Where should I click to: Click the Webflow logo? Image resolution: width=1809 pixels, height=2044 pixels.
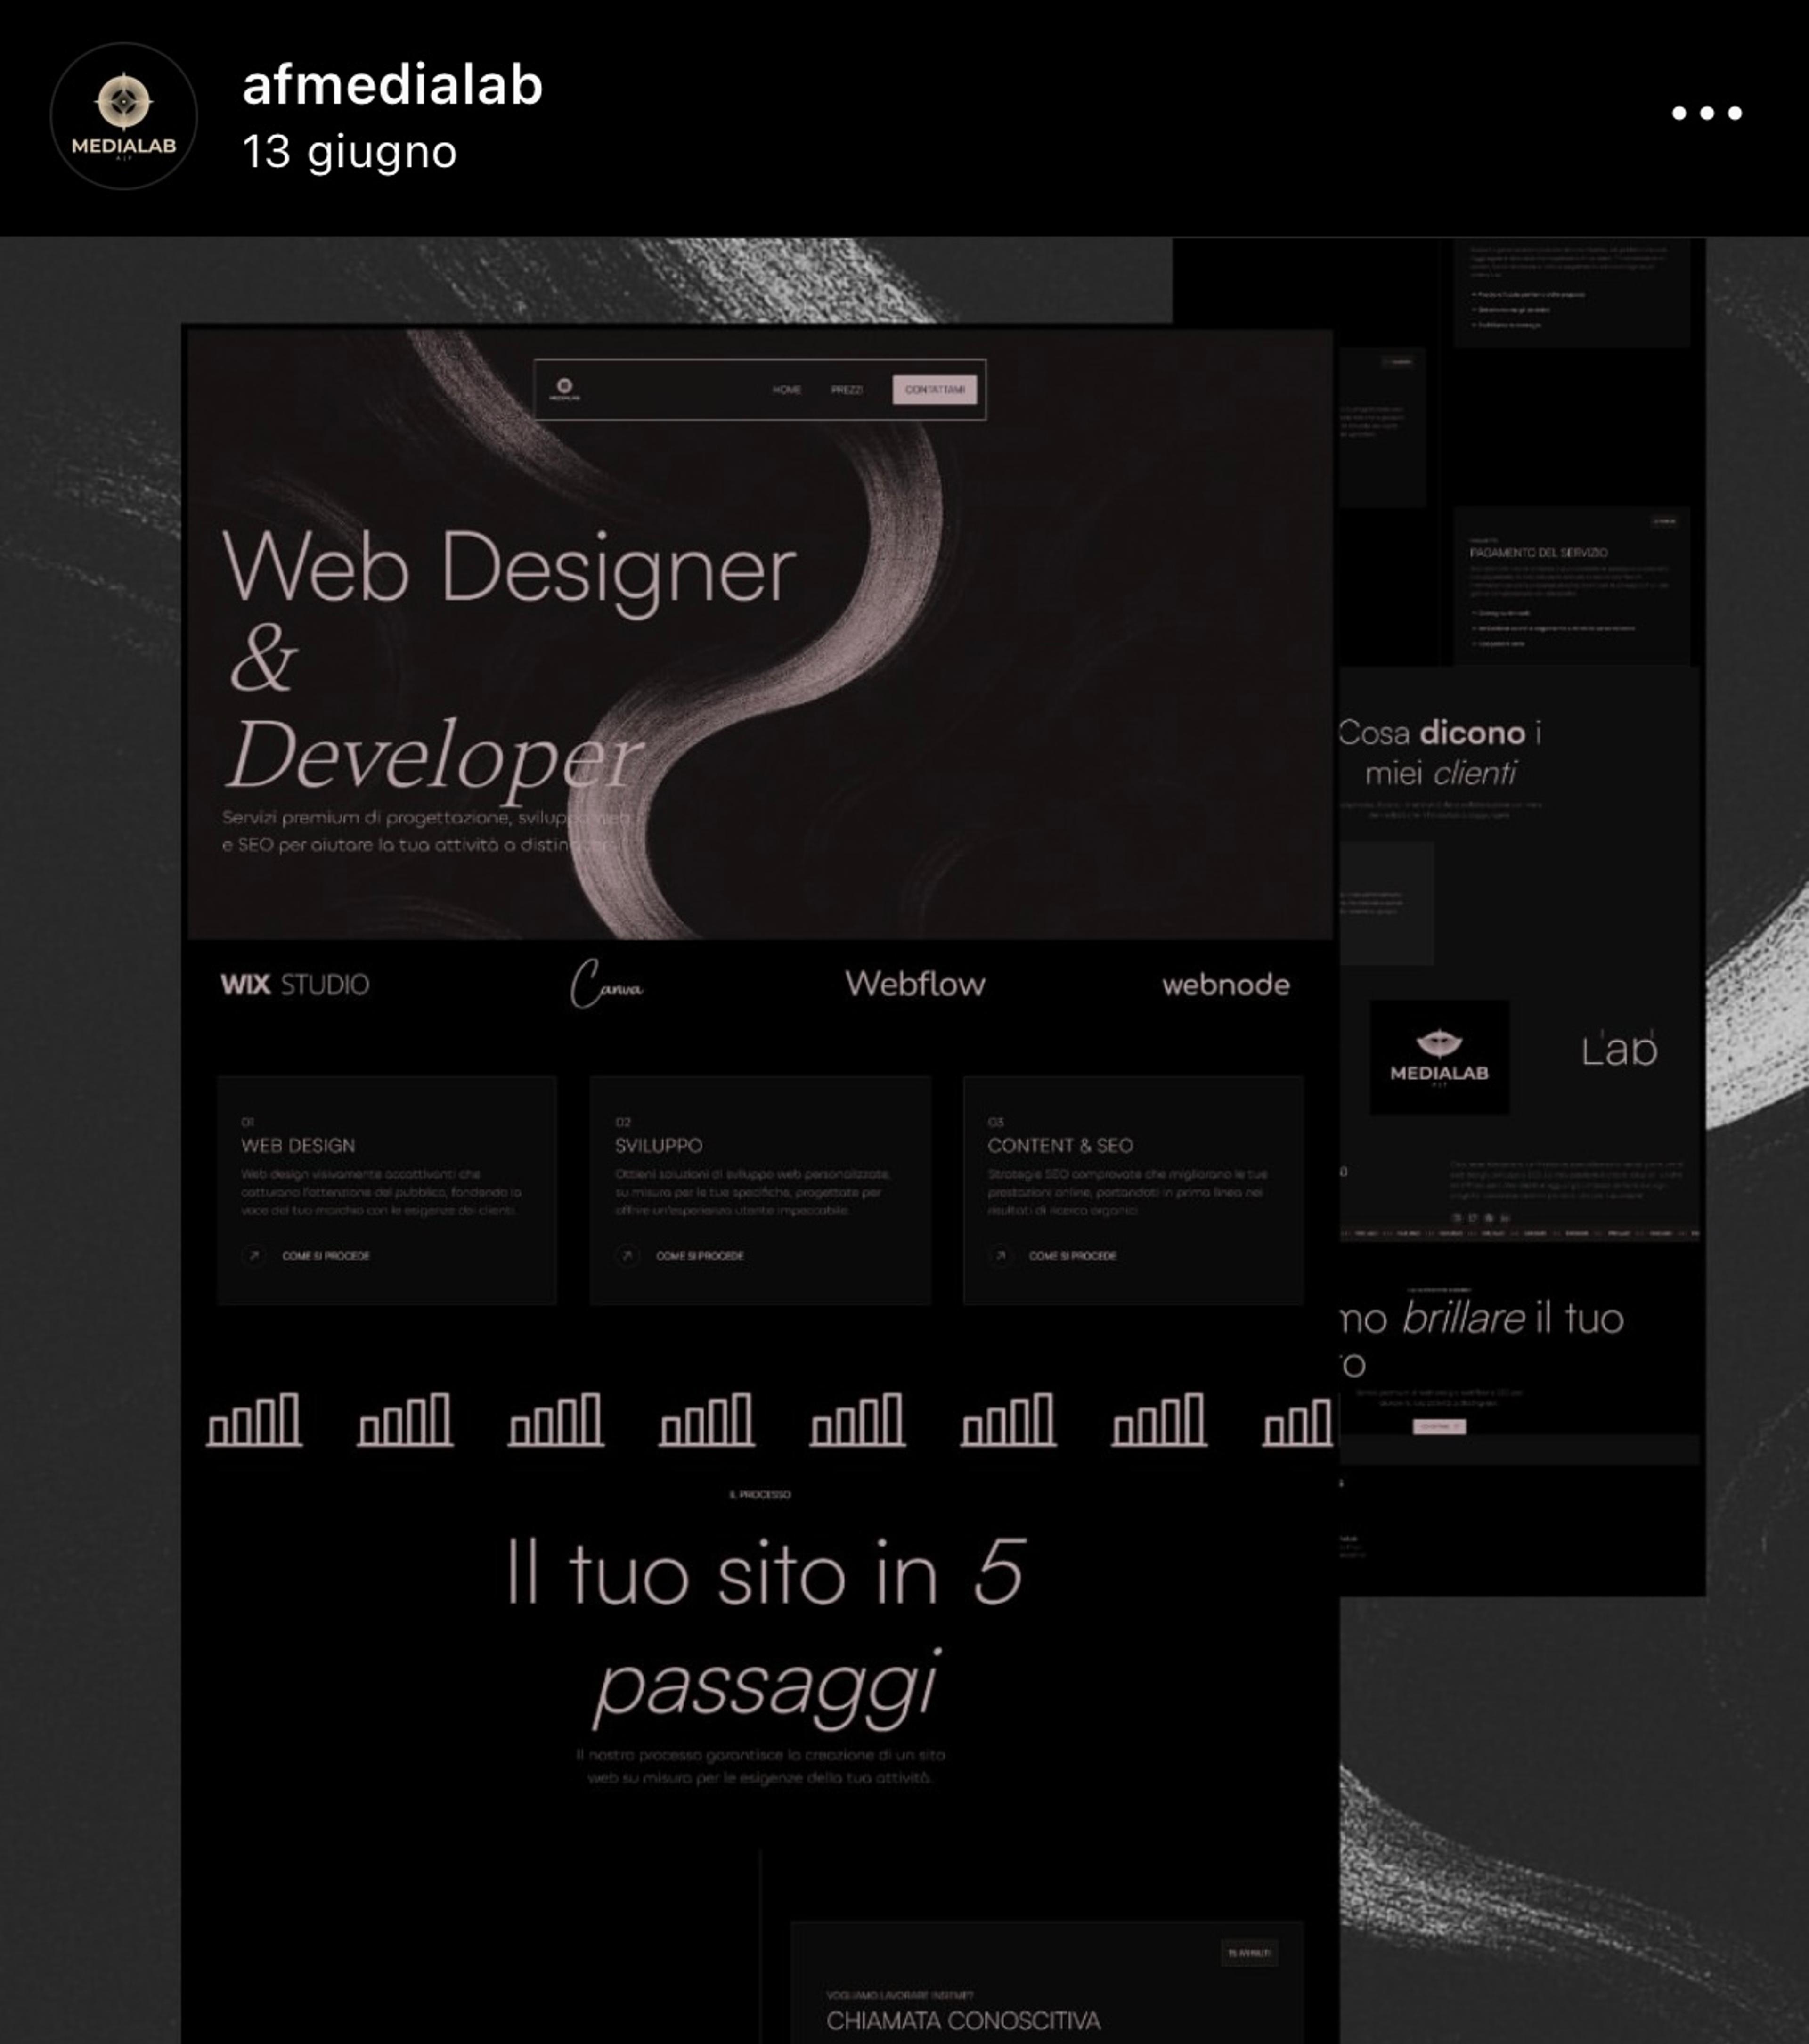(915, 984)
